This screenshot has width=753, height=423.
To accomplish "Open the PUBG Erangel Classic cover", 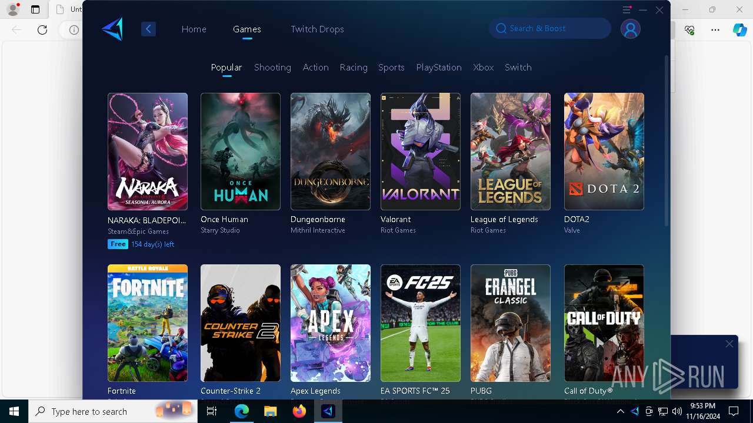I will point(511,323).
